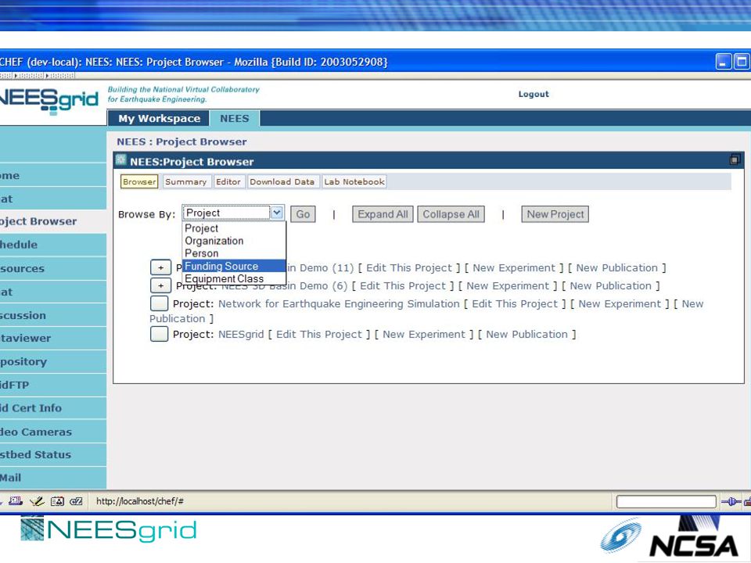The height and width of the screenshot is (563, 751).
Task: Click New Experiment for the (6) demo
Action: (508, 286)
